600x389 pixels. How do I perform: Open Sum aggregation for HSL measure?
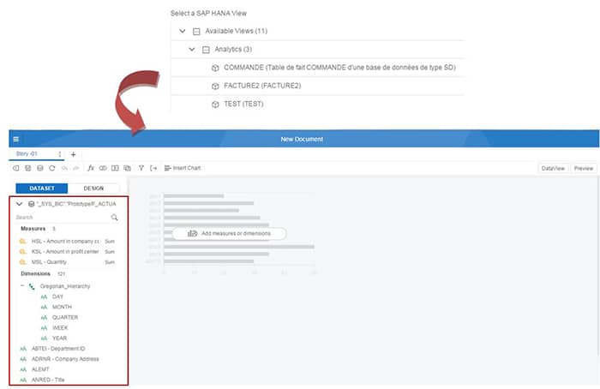point(110,242)
